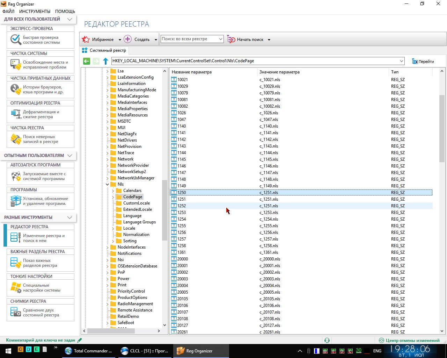This screenshot has width=447, height=358.
Task: Click the pencil icon to edit key comment
Action: click(x=80, y=340)
